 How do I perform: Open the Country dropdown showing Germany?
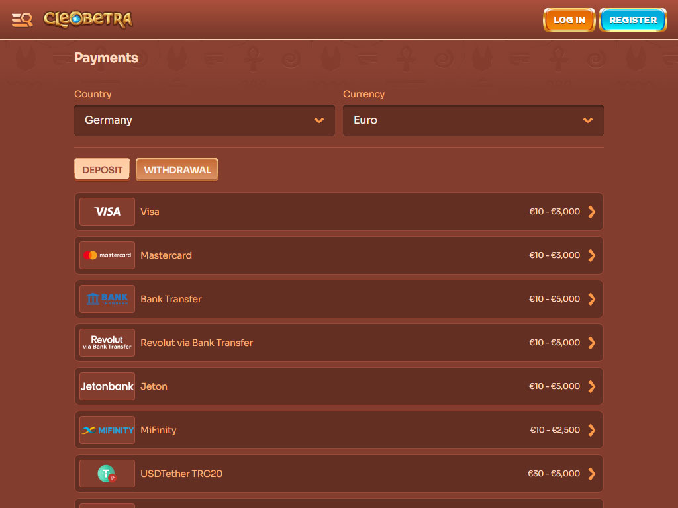pyautogui.click(x=205, y=120)
